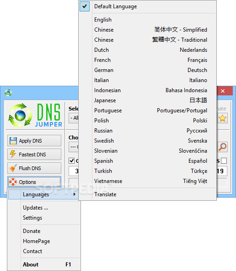Click the DNS Jumper logo image

coord(35,115)
